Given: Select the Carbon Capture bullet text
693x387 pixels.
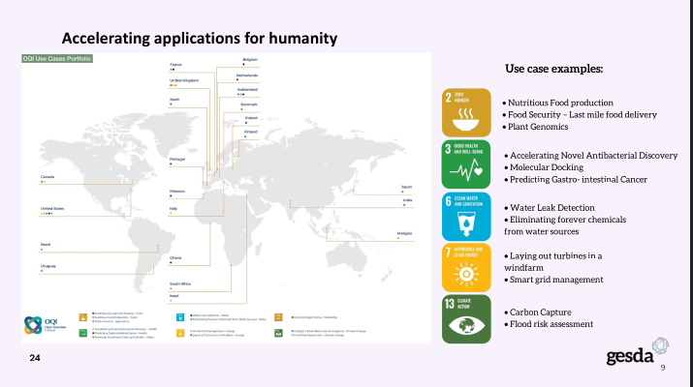Looking at the screenshot, I should [539, 313].
